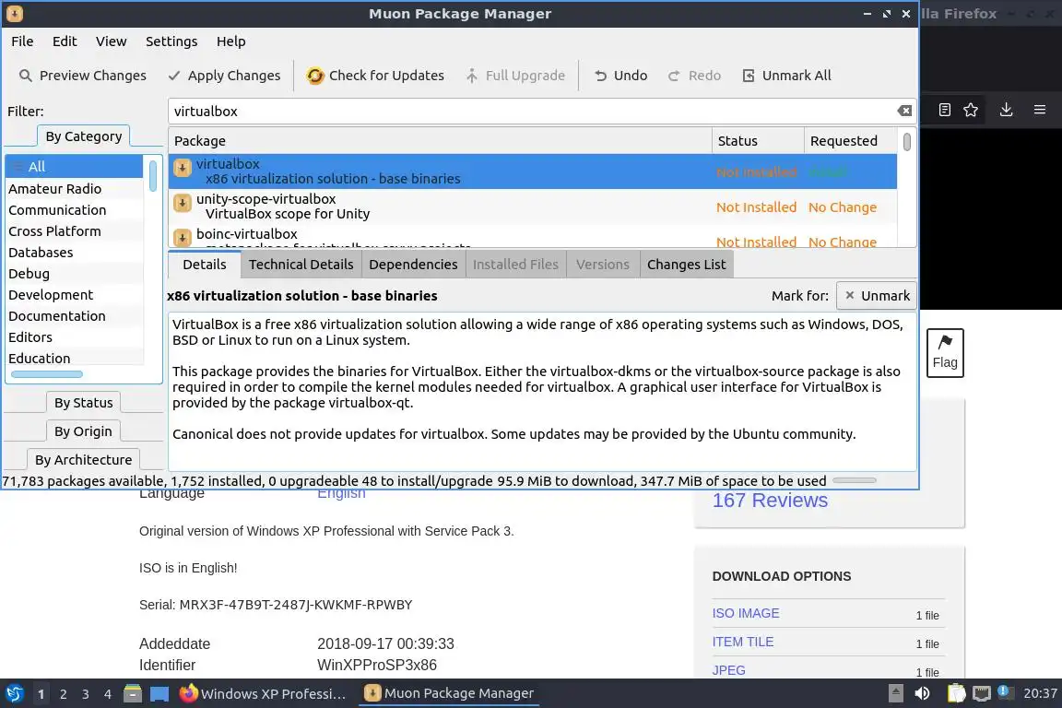Switch to the Changes List tab
The width and height of the screenshot is (1062, 708).
coord(686,265)
